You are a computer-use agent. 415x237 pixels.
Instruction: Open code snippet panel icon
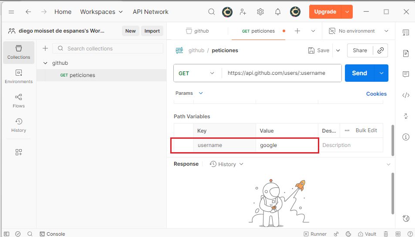click(406, 95)
